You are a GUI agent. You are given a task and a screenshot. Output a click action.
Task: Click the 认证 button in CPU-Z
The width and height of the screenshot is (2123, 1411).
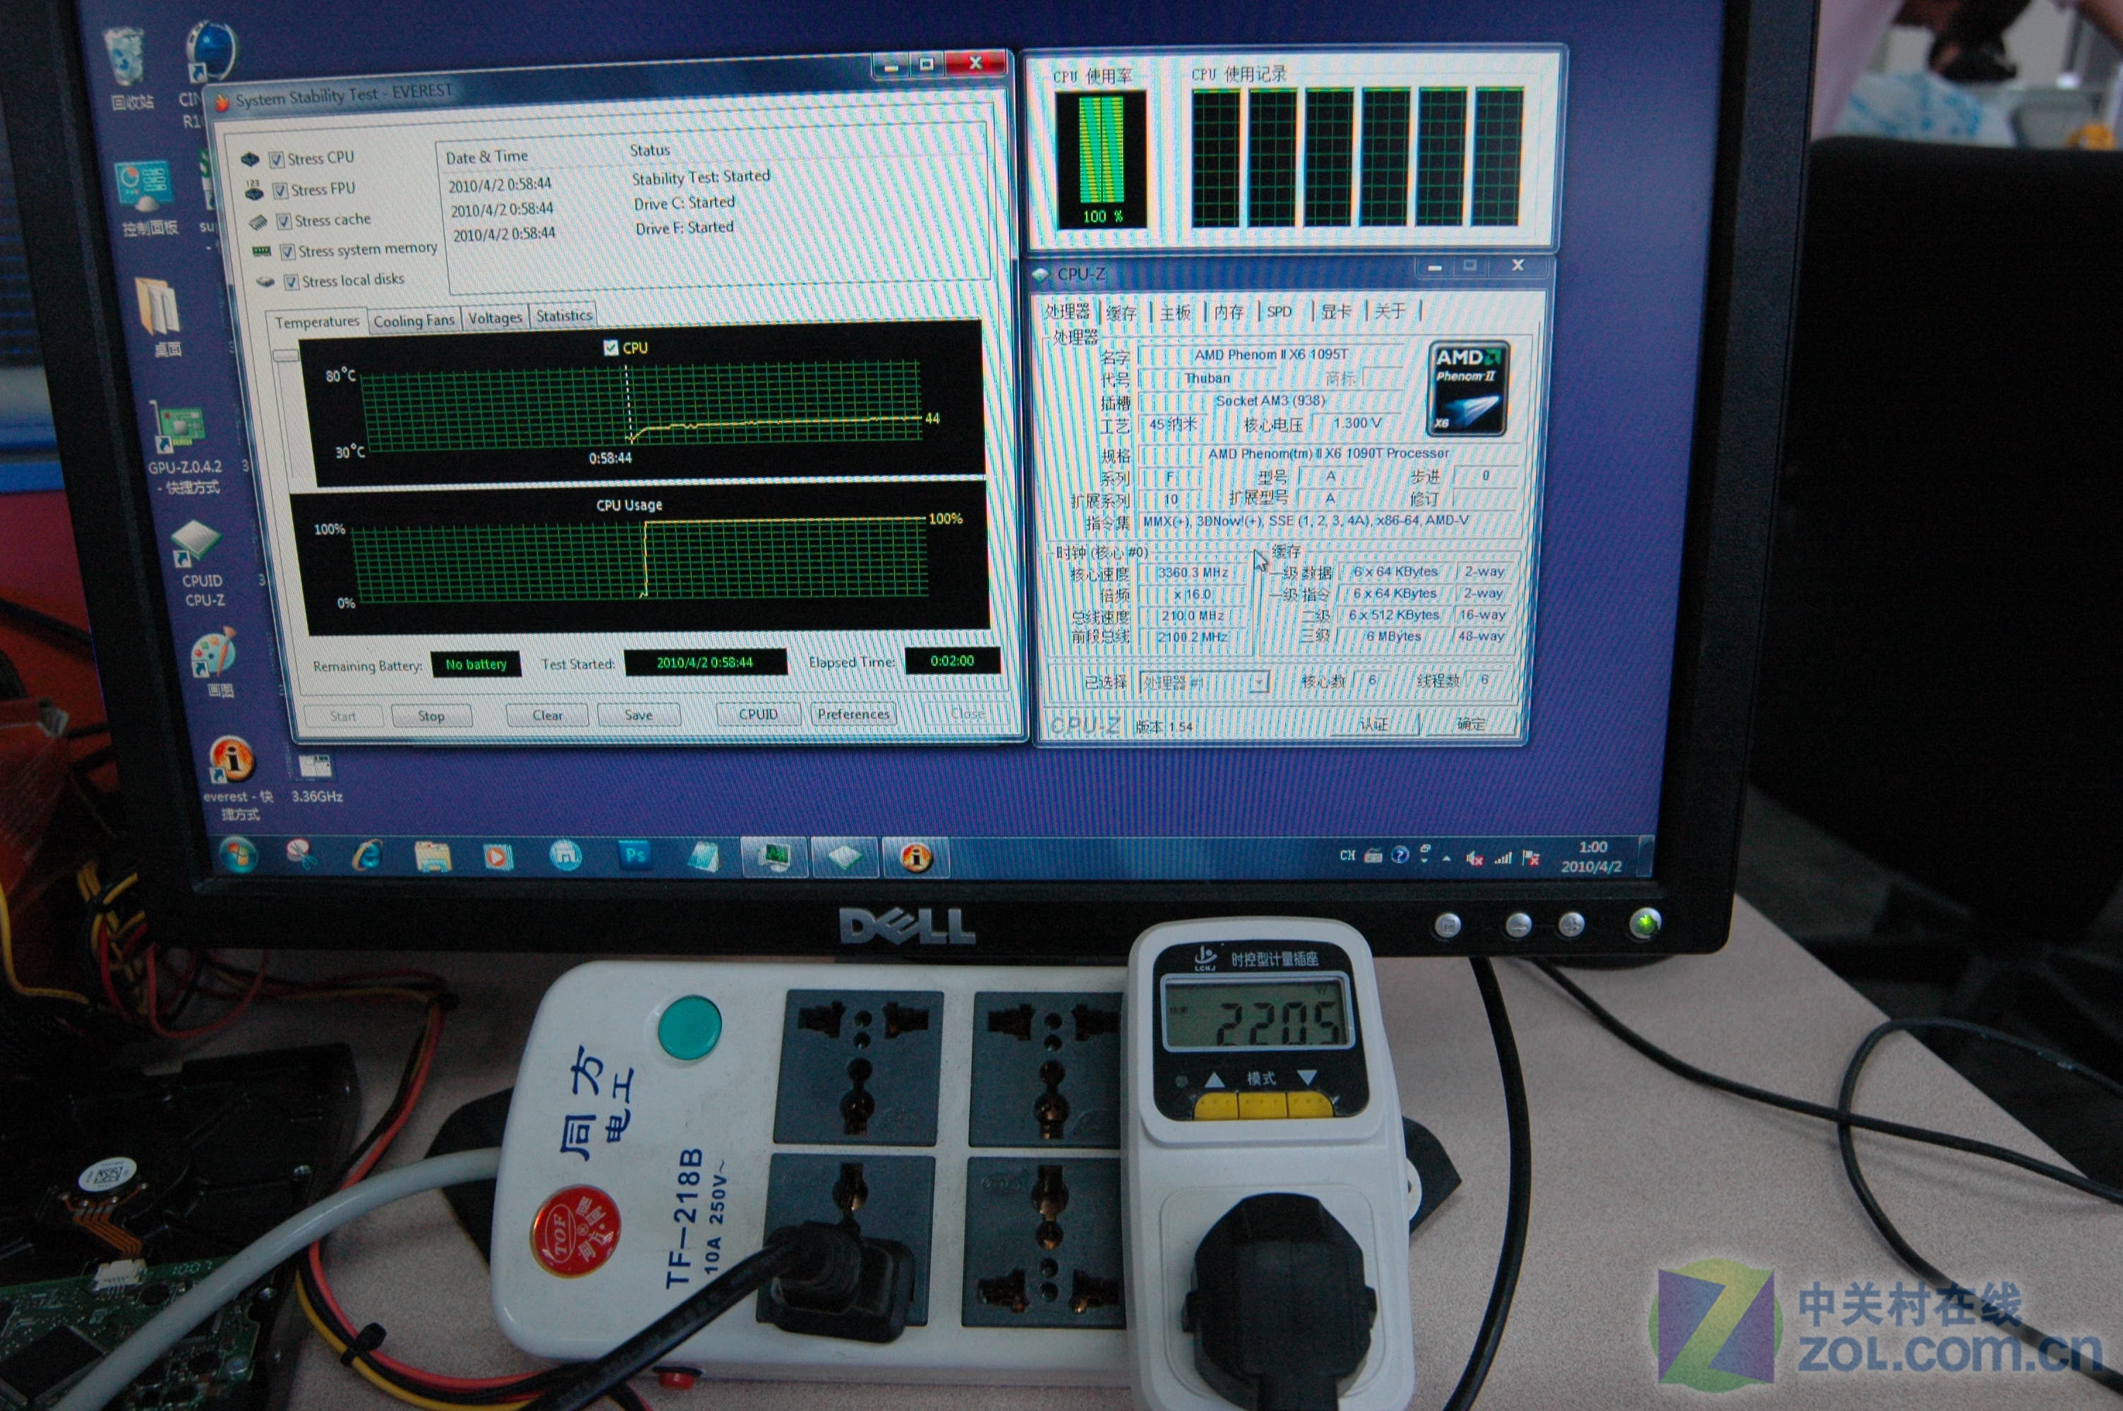coord(1373,724)
